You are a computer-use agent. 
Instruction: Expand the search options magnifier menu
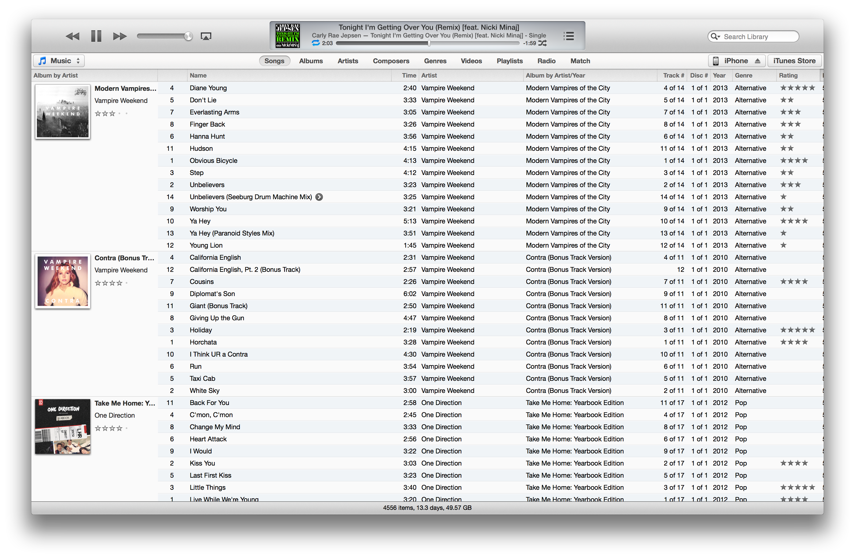tap(715, 37)
